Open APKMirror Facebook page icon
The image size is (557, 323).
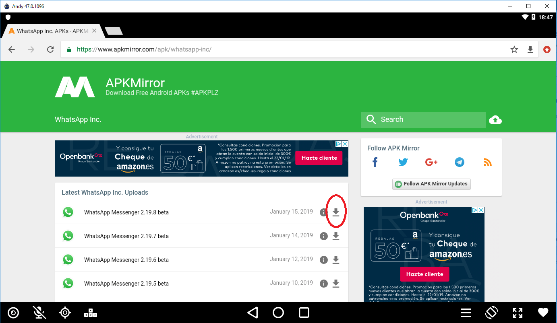[375, 163]
